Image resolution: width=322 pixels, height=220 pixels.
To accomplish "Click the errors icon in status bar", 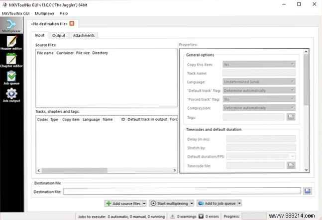I will point(201,217).
